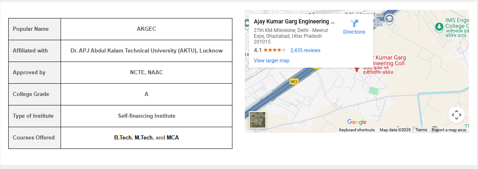The width and height of the screenshot is (478, 169).
Task: Click the red Ajay Kumar Garg college pin
Action: tap(357, 69)
